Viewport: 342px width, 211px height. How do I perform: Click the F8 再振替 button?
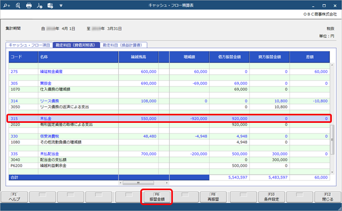pos(213,197)
